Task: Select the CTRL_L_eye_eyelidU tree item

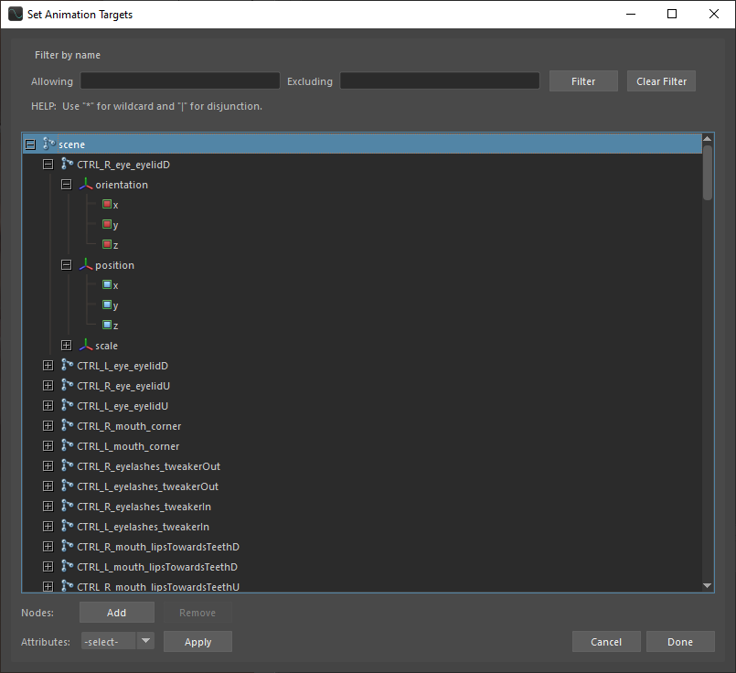Action: pyautogui.click(x=123, y=406)
